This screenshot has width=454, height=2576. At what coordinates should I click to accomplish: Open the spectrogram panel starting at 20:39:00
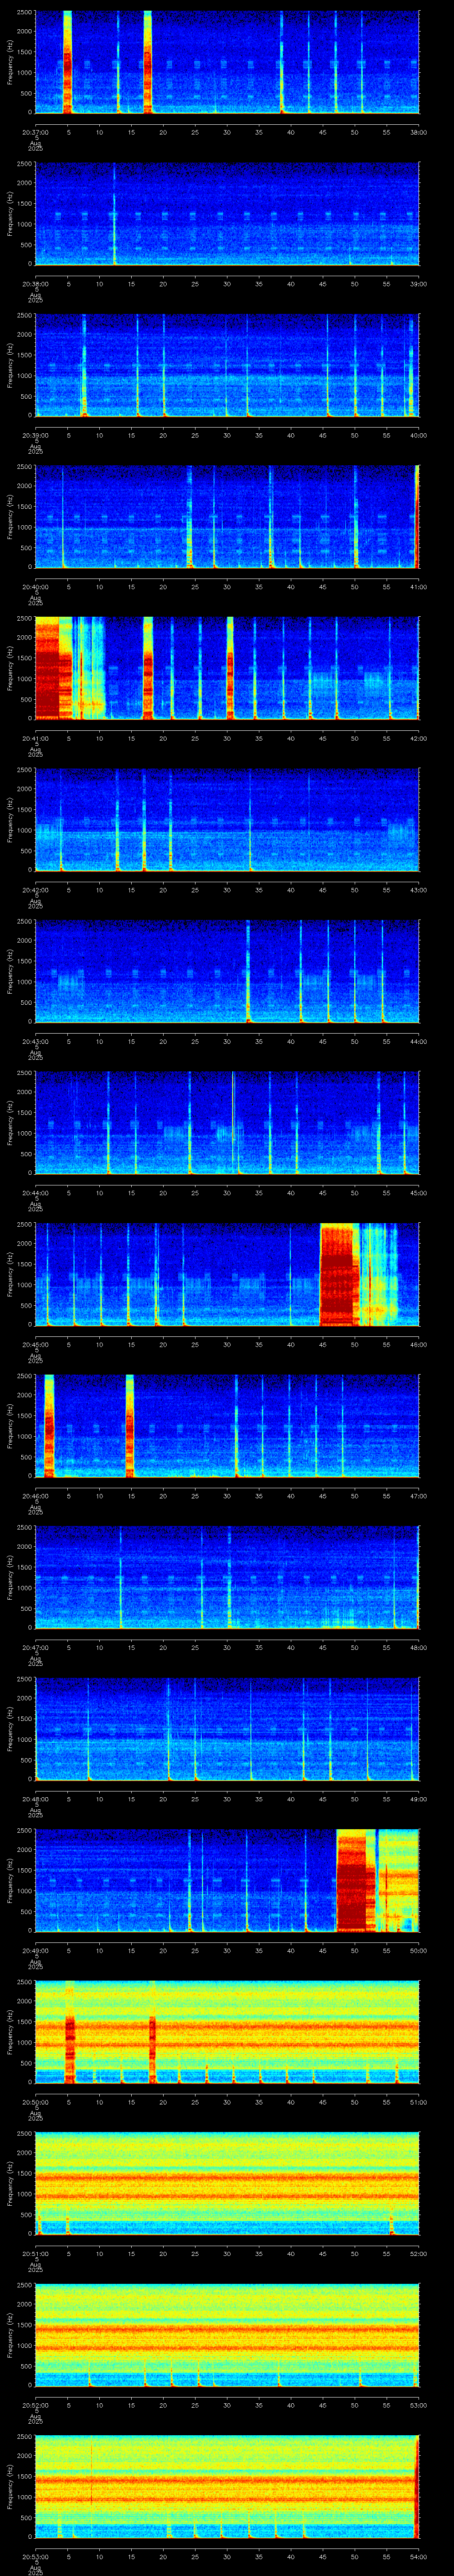tap(227, 365)
